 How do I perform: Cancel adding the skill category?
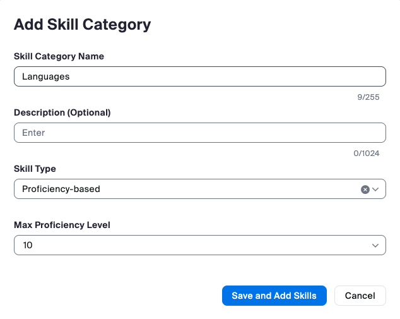click(x=360, y=296)
